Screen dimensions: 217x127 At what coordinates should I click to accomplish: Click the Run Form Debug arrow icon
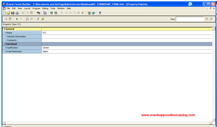[x=62, y=13]
